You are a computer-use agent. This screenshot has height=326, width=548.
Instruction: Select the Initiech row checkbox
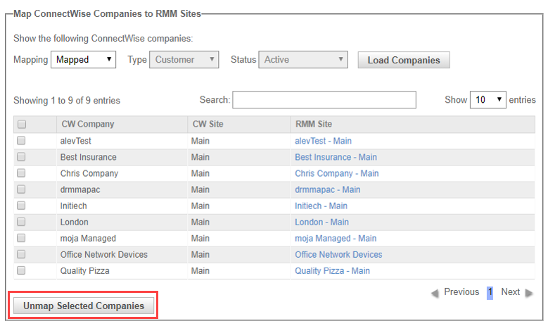21,206
